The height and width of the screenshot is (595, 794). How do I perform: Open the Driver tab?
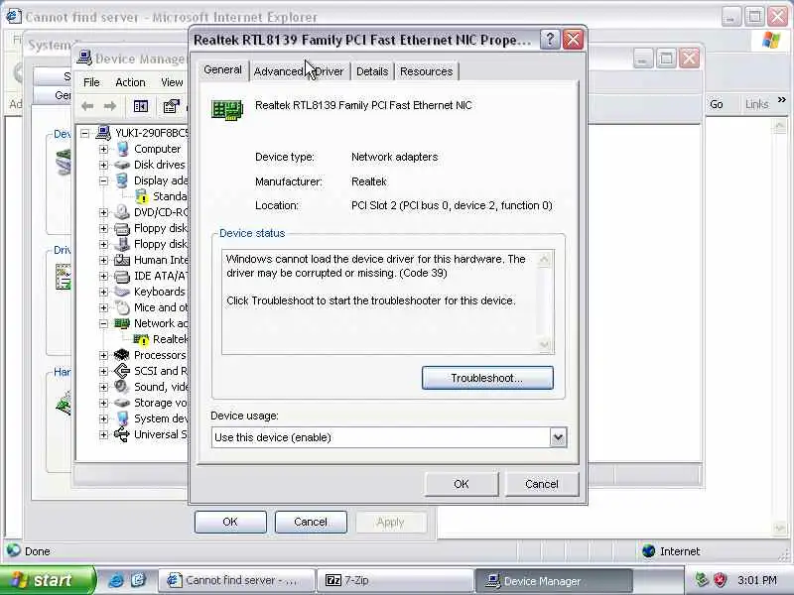point(330,71)
